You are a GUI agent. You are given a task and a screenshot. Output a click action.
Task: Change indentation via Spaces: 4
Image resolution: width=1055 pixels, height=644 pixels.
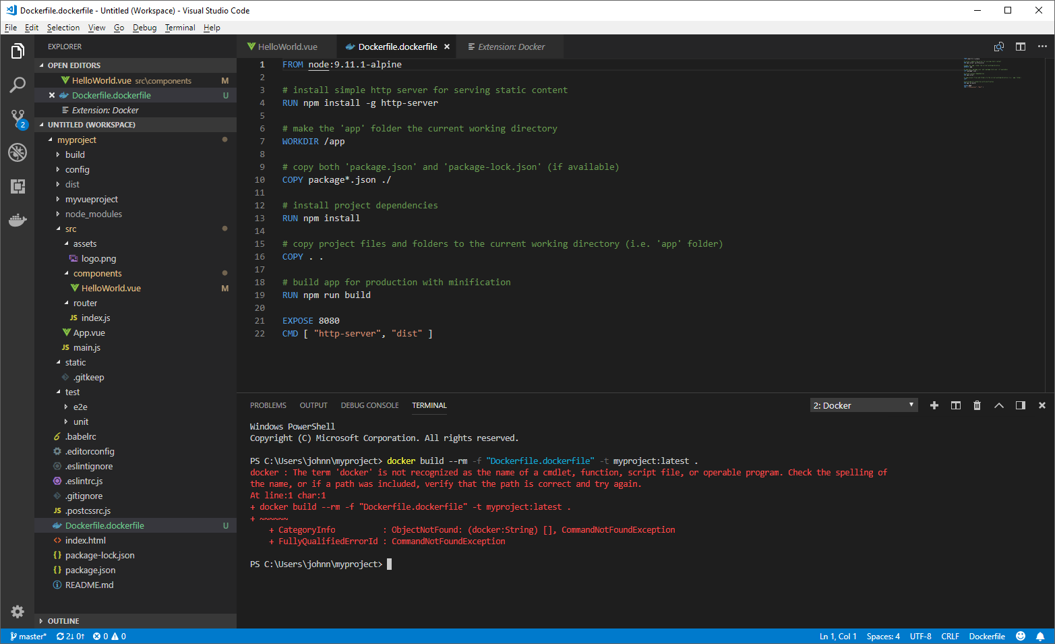883,637
